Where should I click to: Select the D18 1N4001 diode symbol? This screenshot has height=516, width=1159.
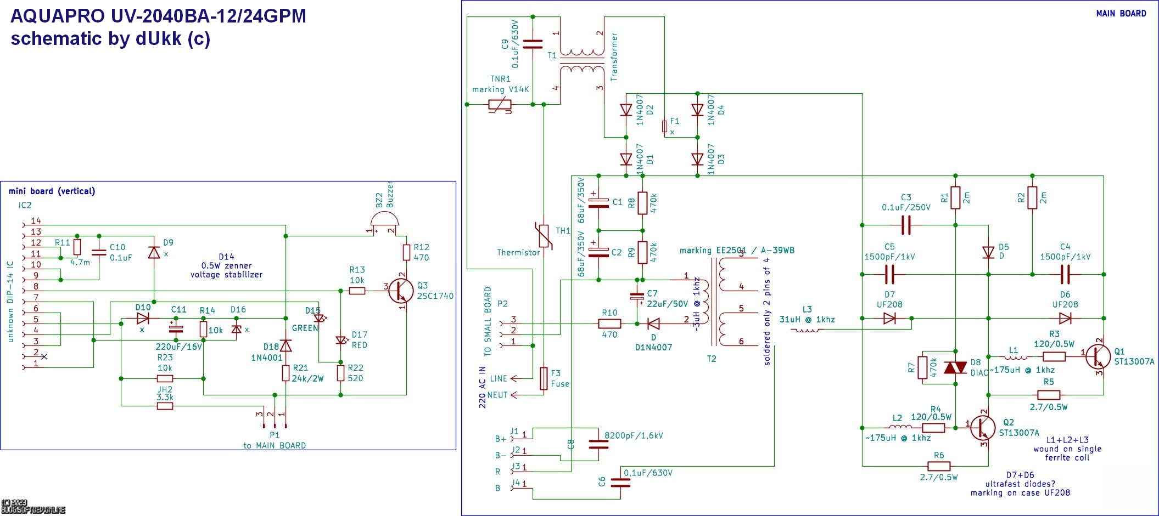(x=285, y=345)
